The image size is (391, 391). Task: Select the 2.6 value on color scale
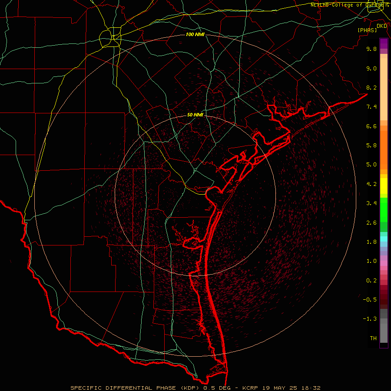(x=371, y=223)
